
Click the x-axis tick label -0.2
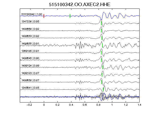pyautogui.click(x=29, y=105)
